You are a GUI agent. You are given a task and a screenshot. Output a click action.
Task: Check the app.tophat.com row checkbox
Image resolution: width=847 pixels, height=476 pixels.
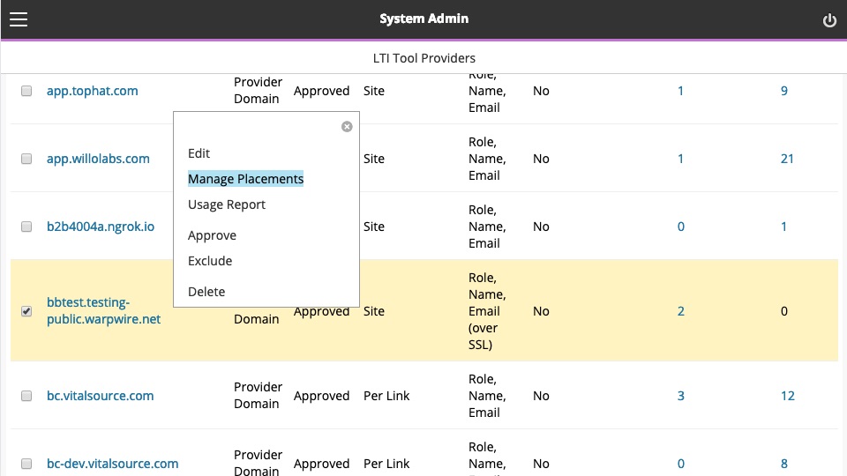[26, 91]
